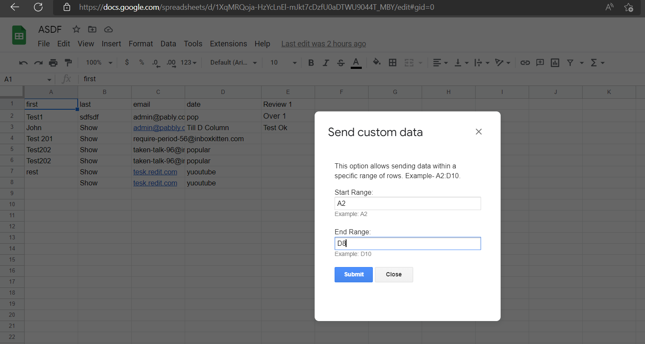Open text rotation dropdown
Screen dimensions: 645x344
click(x=503, y=63)
